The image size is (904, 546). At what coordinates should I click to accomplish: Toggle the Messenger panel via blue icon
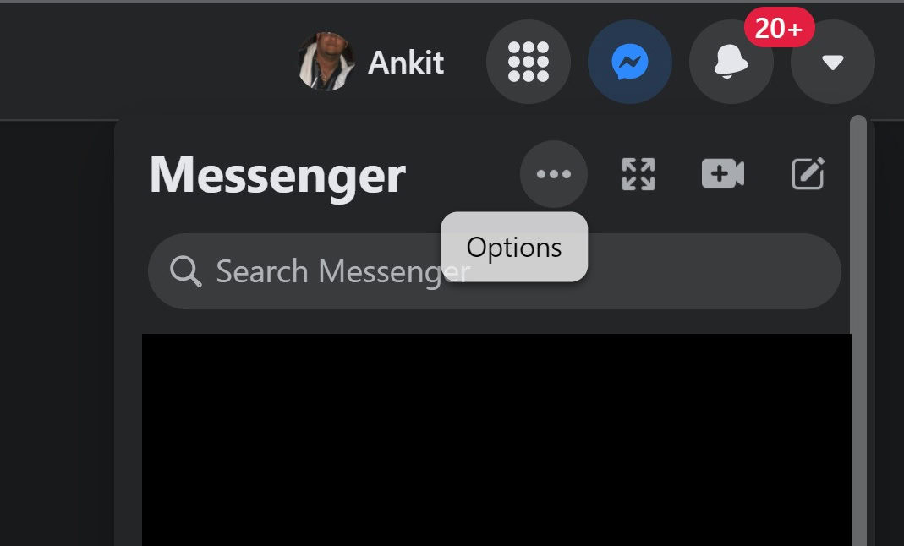[629, 62]
